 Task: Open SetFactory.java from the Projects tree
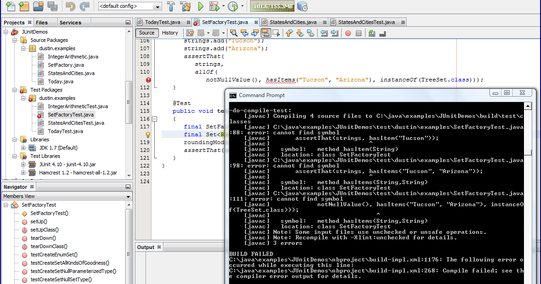[x=64, y=65]
